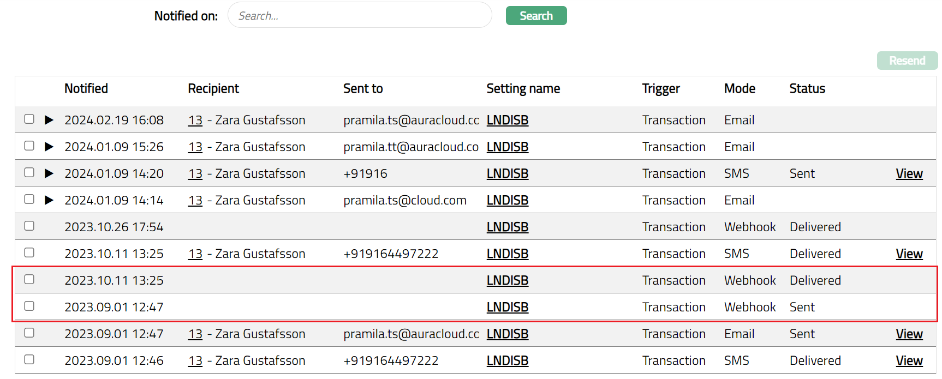Image resolution: width=942 pixels, height=379 pixels.
Task: Open LNDISB setting in the first row
Action: click(507, 120)
